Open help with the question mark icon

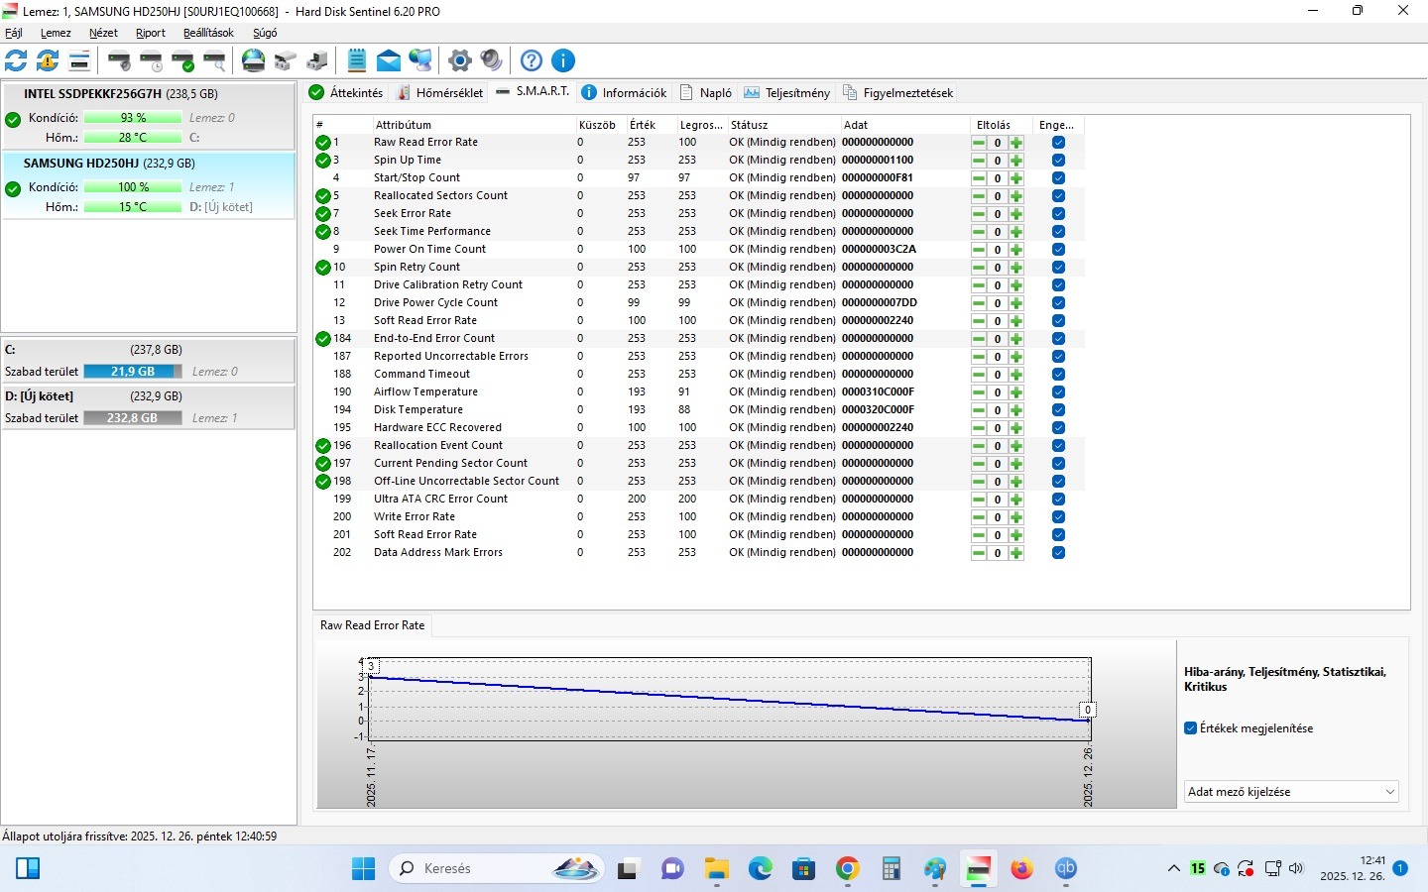(532, 60)
